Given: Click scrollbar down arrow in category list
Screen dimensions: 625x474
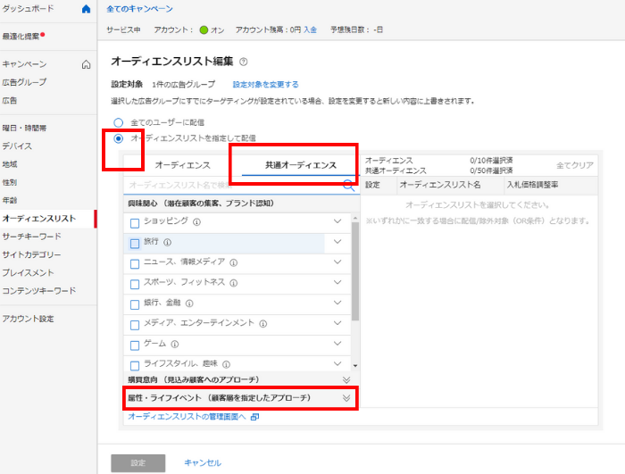Looking at the screenshot, I should 355,366.
